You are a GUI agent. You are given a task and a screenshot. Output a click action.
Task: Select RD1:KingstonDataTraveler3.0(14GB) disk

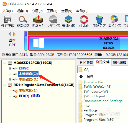(44, 85)
